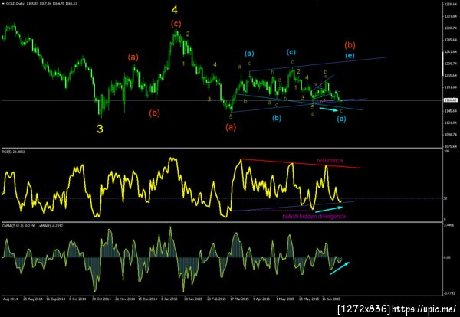This screenshot has height=317, width=460.
Task: Select the large yellow wave label 4
Action: pos(175,10)
